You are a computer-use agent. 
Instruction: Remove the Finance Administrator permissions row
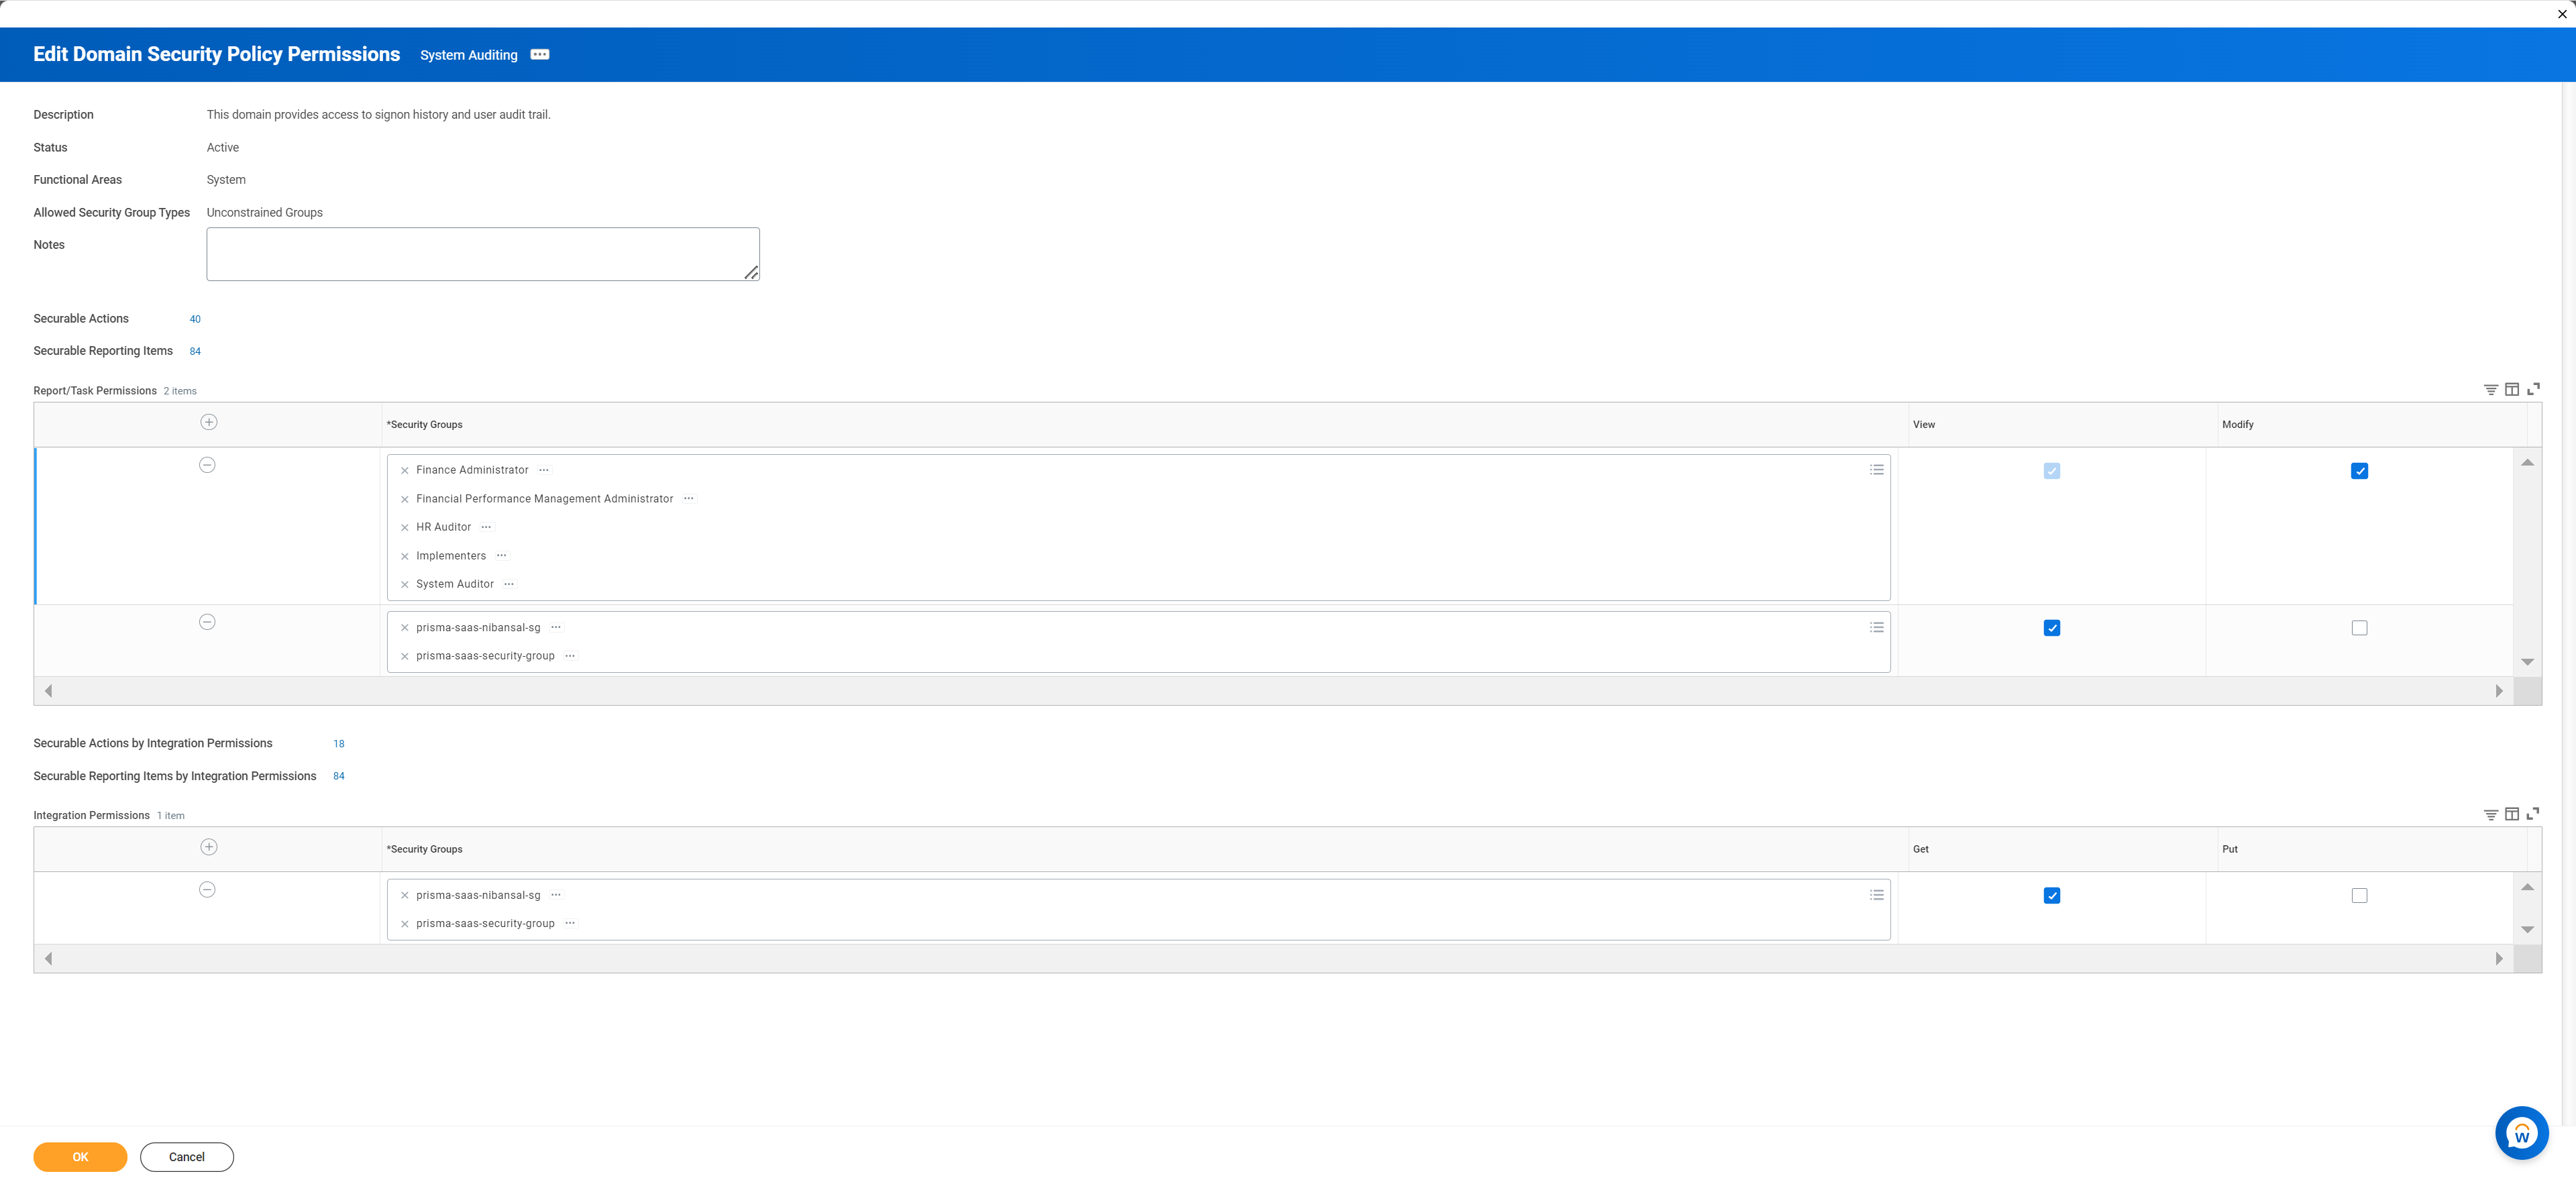207,465
